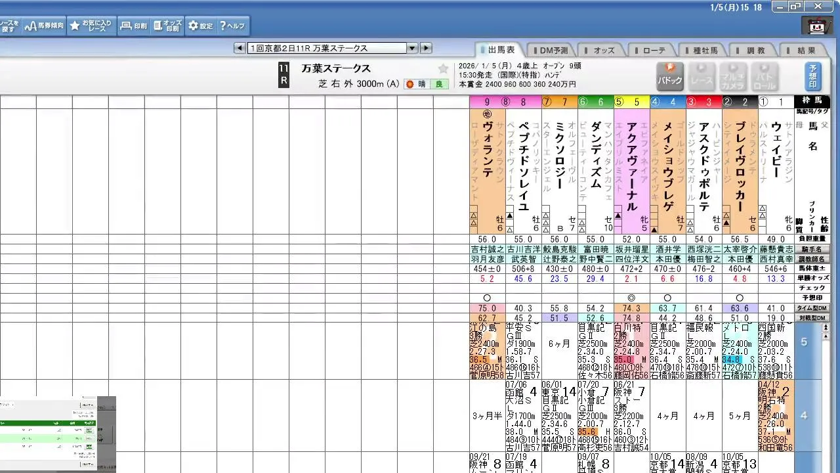This screenshot has width=840, height=473.
Task: Click the red horse number 3 header
Action: pyautogui.click(x=703, y=102)
